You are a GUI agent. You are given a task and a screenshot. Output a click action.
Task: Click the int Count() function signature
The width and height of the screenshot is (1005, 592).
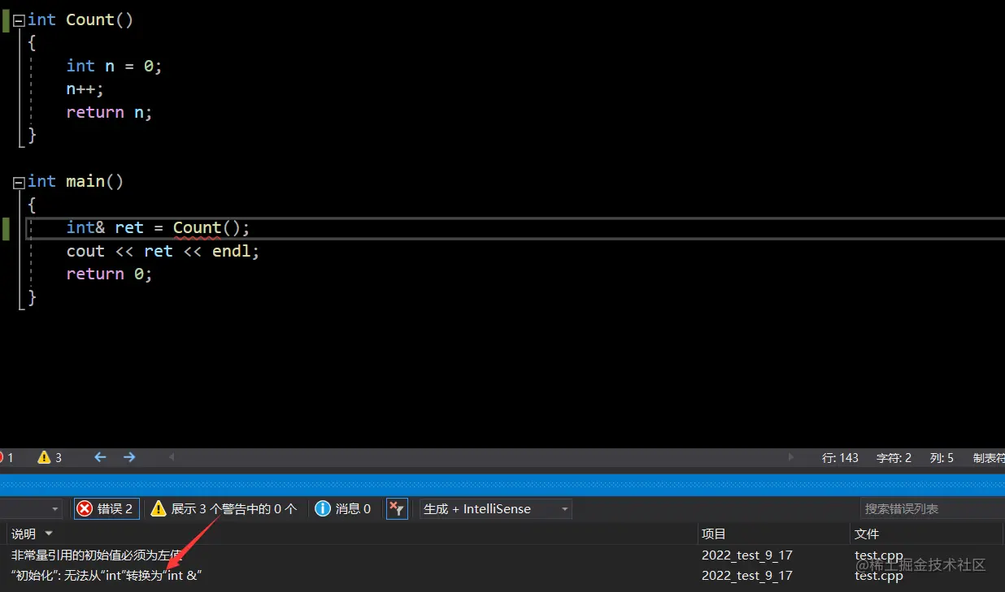click(x=80, y=20)
